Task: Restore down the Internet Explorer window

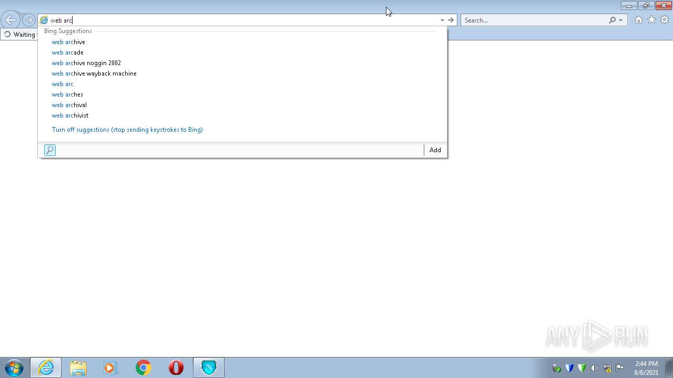Action: point(646,6)
